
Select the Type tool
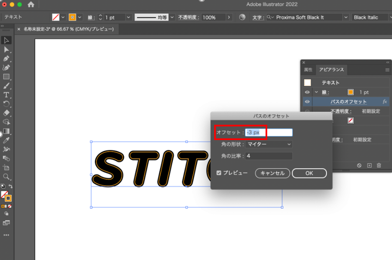(x=6, y=95)
